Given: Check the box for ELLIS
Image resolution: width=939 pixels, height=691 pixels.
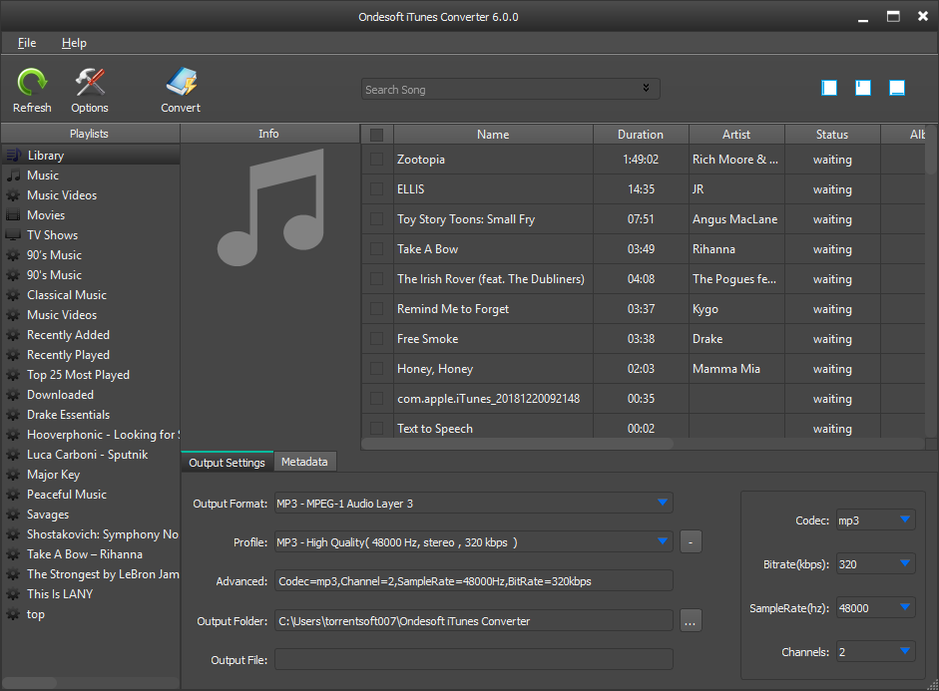Looking at the screenshot, I should click(376, 189).
